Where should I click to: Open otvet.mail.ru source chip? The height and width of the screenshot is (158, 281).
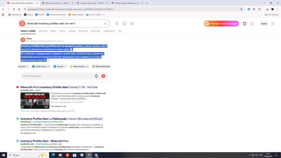tap(41, 67)
